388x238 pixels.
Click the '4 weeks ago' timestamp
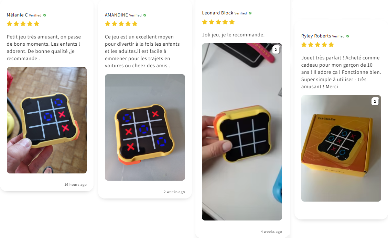pyautogui.click(x=271, y=231)
